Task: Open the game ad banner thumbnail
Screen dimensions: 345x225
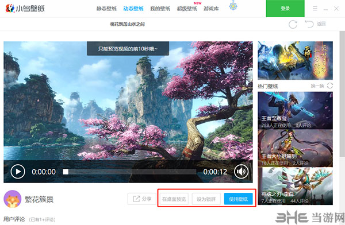Action: [x=296, y=60]
